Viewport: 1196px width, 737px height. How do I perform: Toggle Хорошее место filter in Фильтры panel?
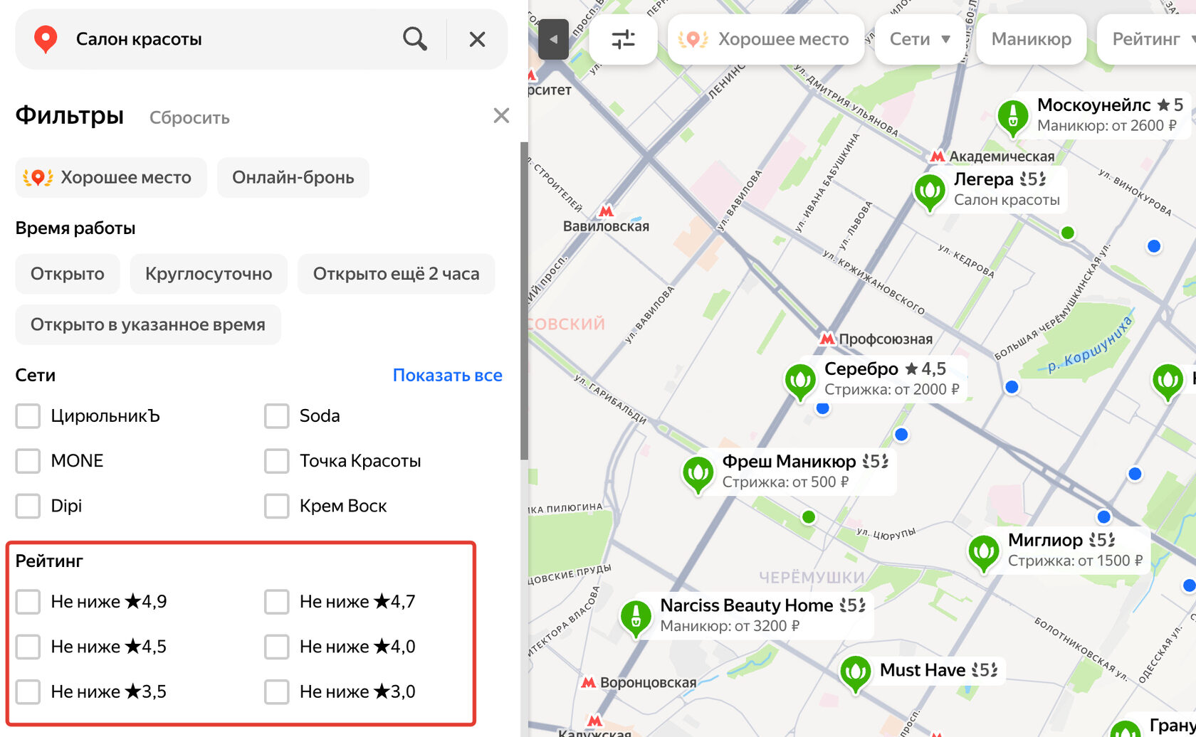111,177
